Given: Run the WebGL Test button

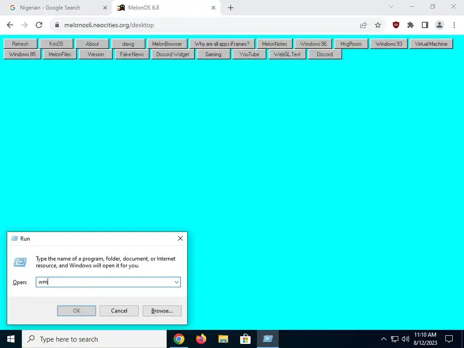Looking at the screenshot, I should point(287,54).
